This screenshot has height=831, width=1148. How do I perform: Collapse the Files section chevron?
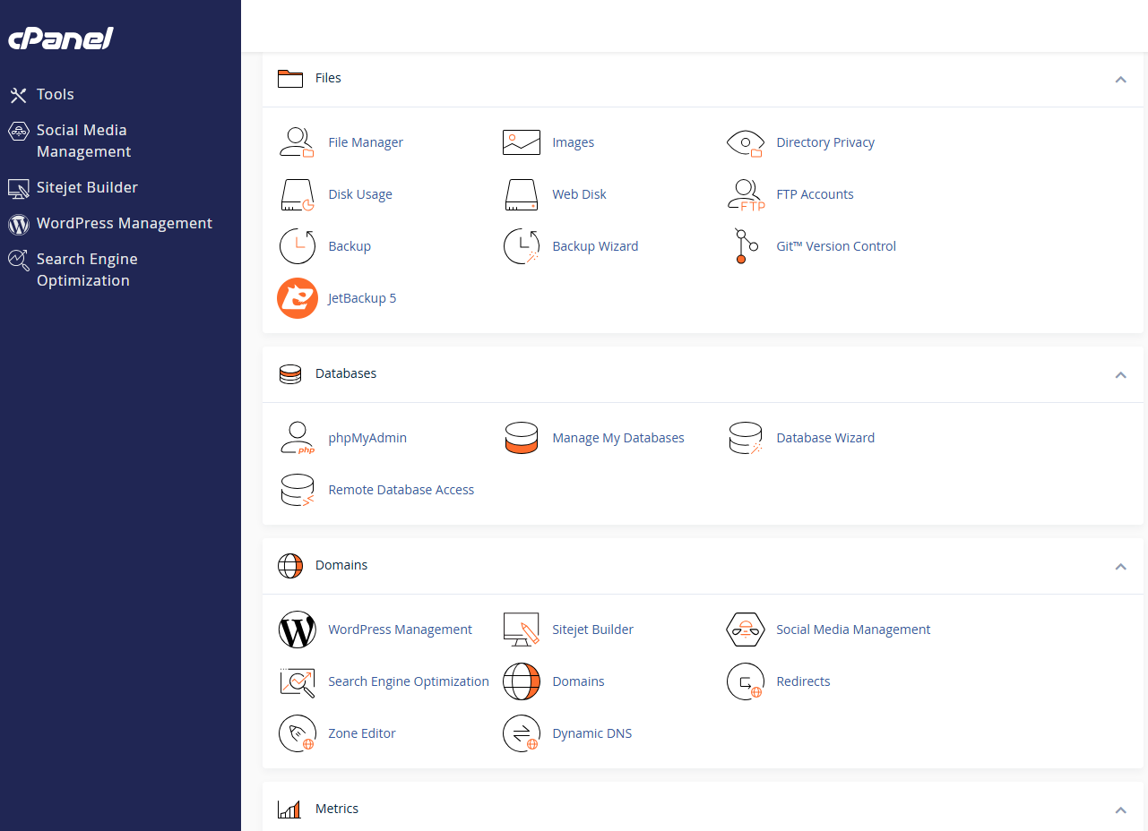[x=1120, y=79]
